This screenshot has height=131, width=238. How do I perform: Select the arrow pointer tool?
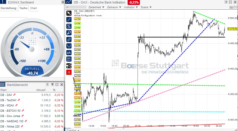(x=69, y=13)
